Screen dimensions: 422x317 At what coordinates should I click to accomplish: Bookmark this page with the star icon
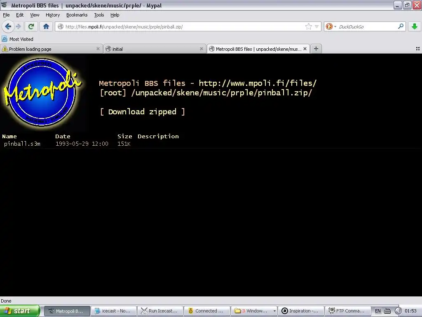coord(308,26)
